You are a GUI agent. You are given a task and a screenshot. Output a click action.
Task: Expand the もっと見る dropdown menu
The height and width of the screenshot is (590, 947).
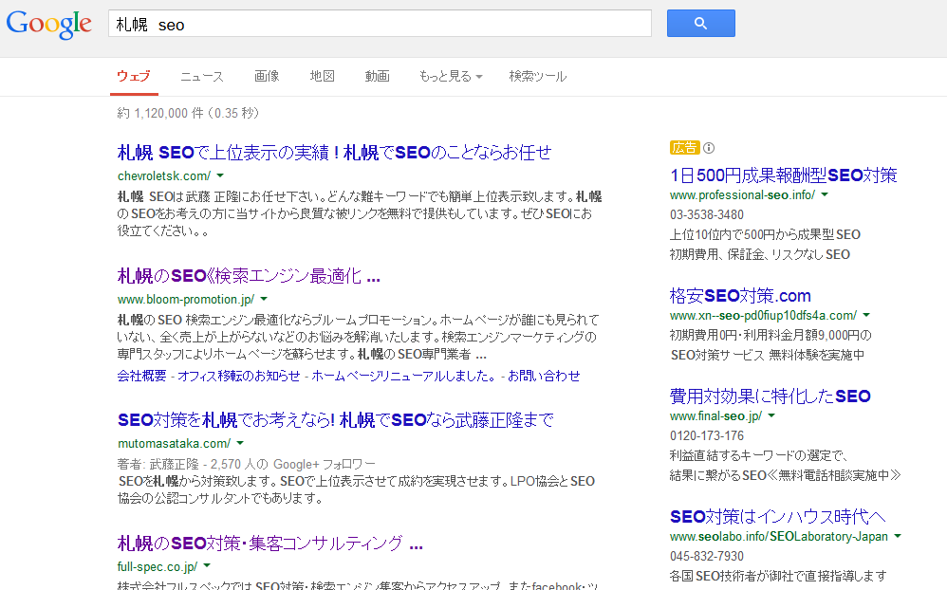451,76
